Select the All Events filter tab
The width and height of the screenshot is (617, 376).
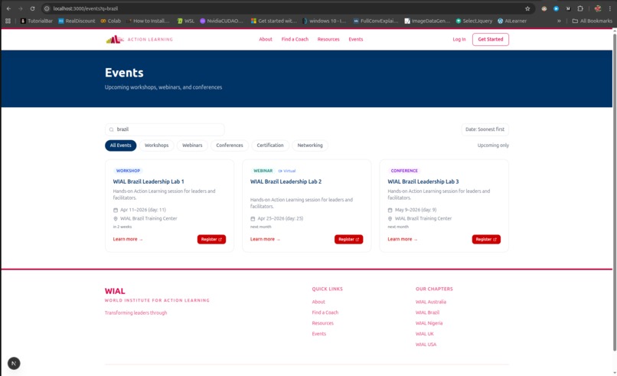(120, 145)
